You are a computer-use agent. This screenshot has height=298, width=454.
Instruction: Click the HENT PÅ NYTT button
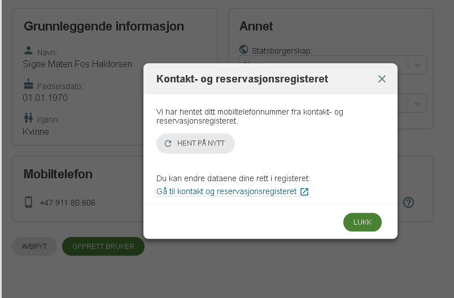(195, 143)
